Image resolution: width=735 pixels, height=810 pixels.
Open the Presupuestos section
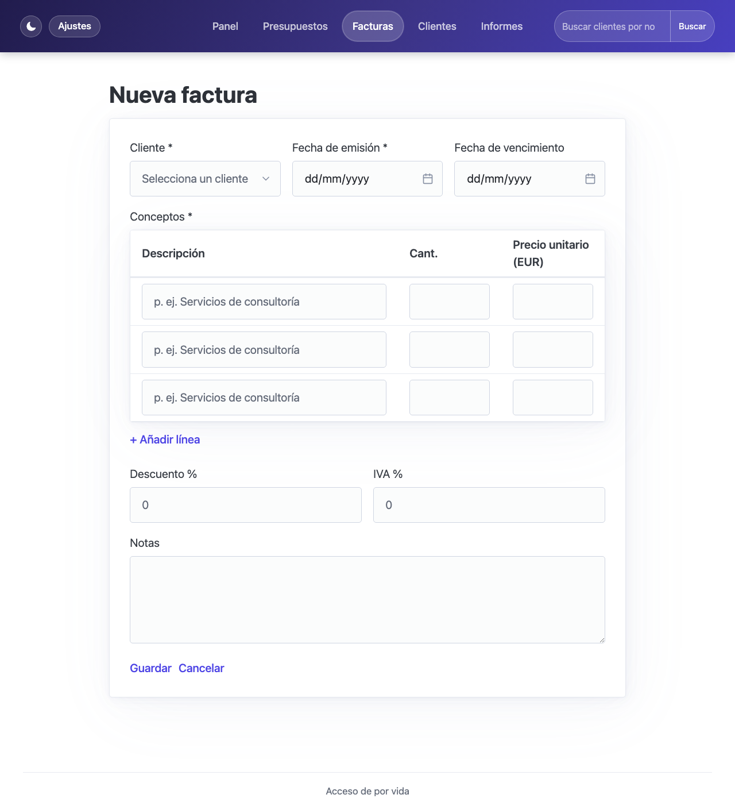[x=295, y=26]
